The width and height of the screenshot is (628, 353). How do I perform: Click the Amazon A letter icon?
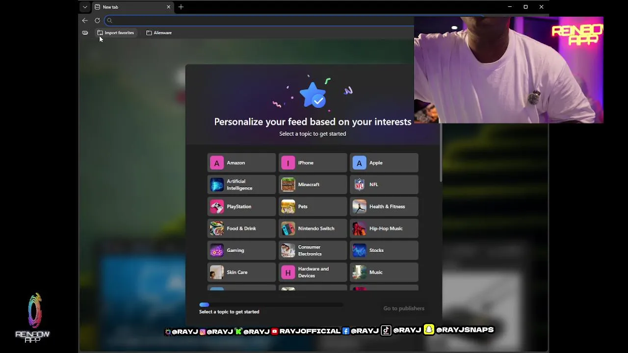tap(217, 163)
